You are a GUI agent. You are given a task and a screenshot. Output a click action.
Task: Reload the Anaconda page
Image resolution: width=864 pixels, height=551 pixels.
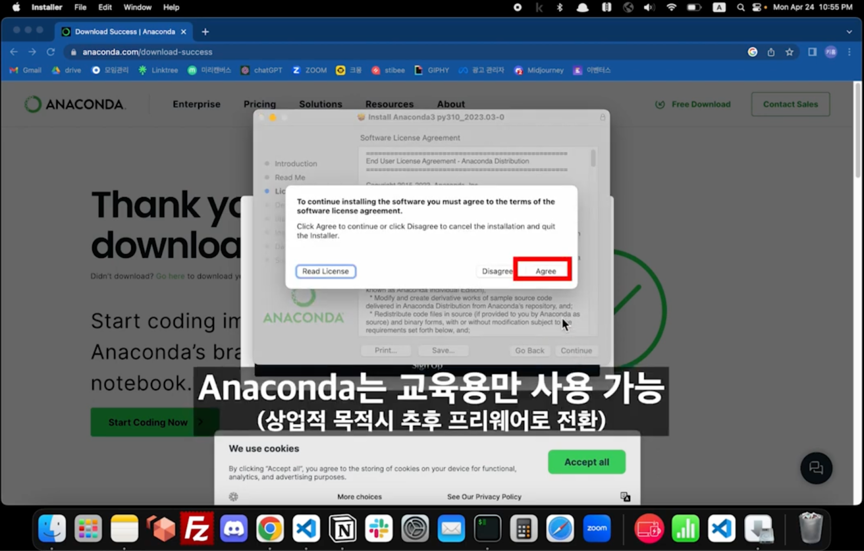click(x=51, y=52)
